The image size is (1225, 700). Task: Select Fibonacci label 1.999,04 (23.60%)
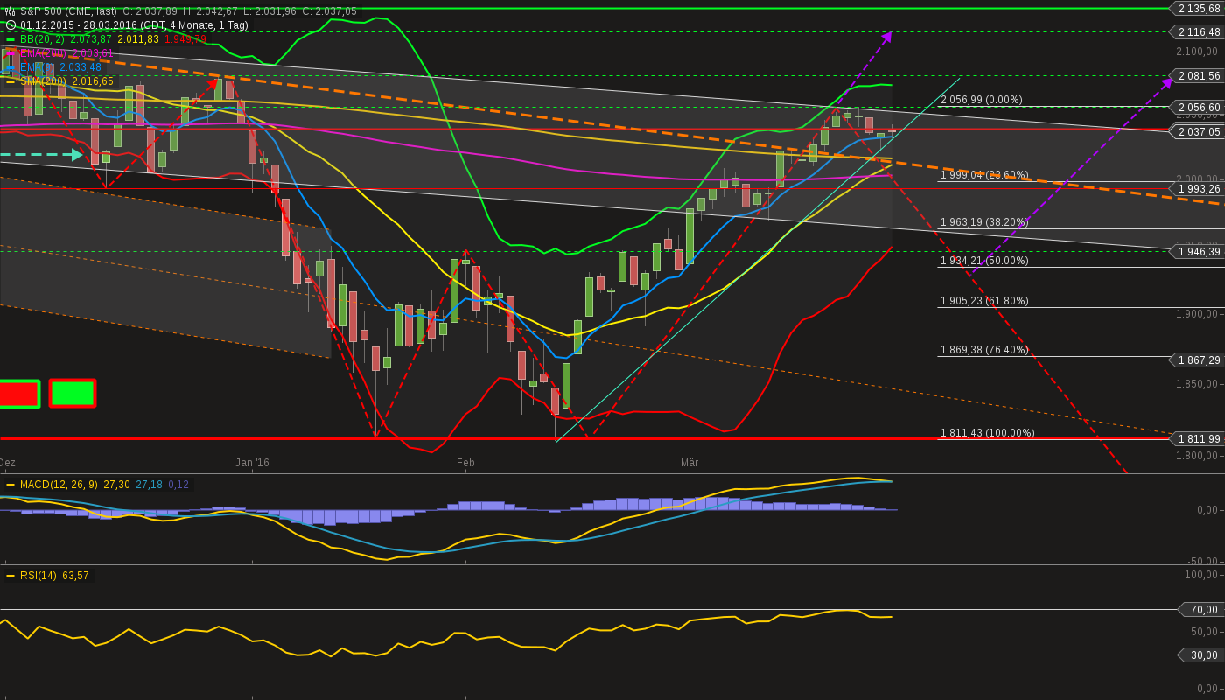point(985,175)
